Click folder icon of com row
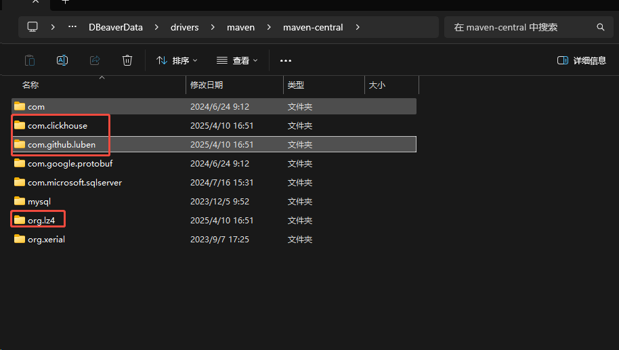619x350 pixels. coord(20,106)
